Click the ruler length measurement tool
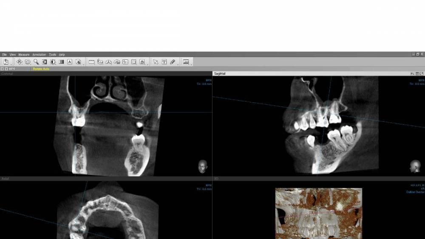425x239 pixels. [91, 62]
